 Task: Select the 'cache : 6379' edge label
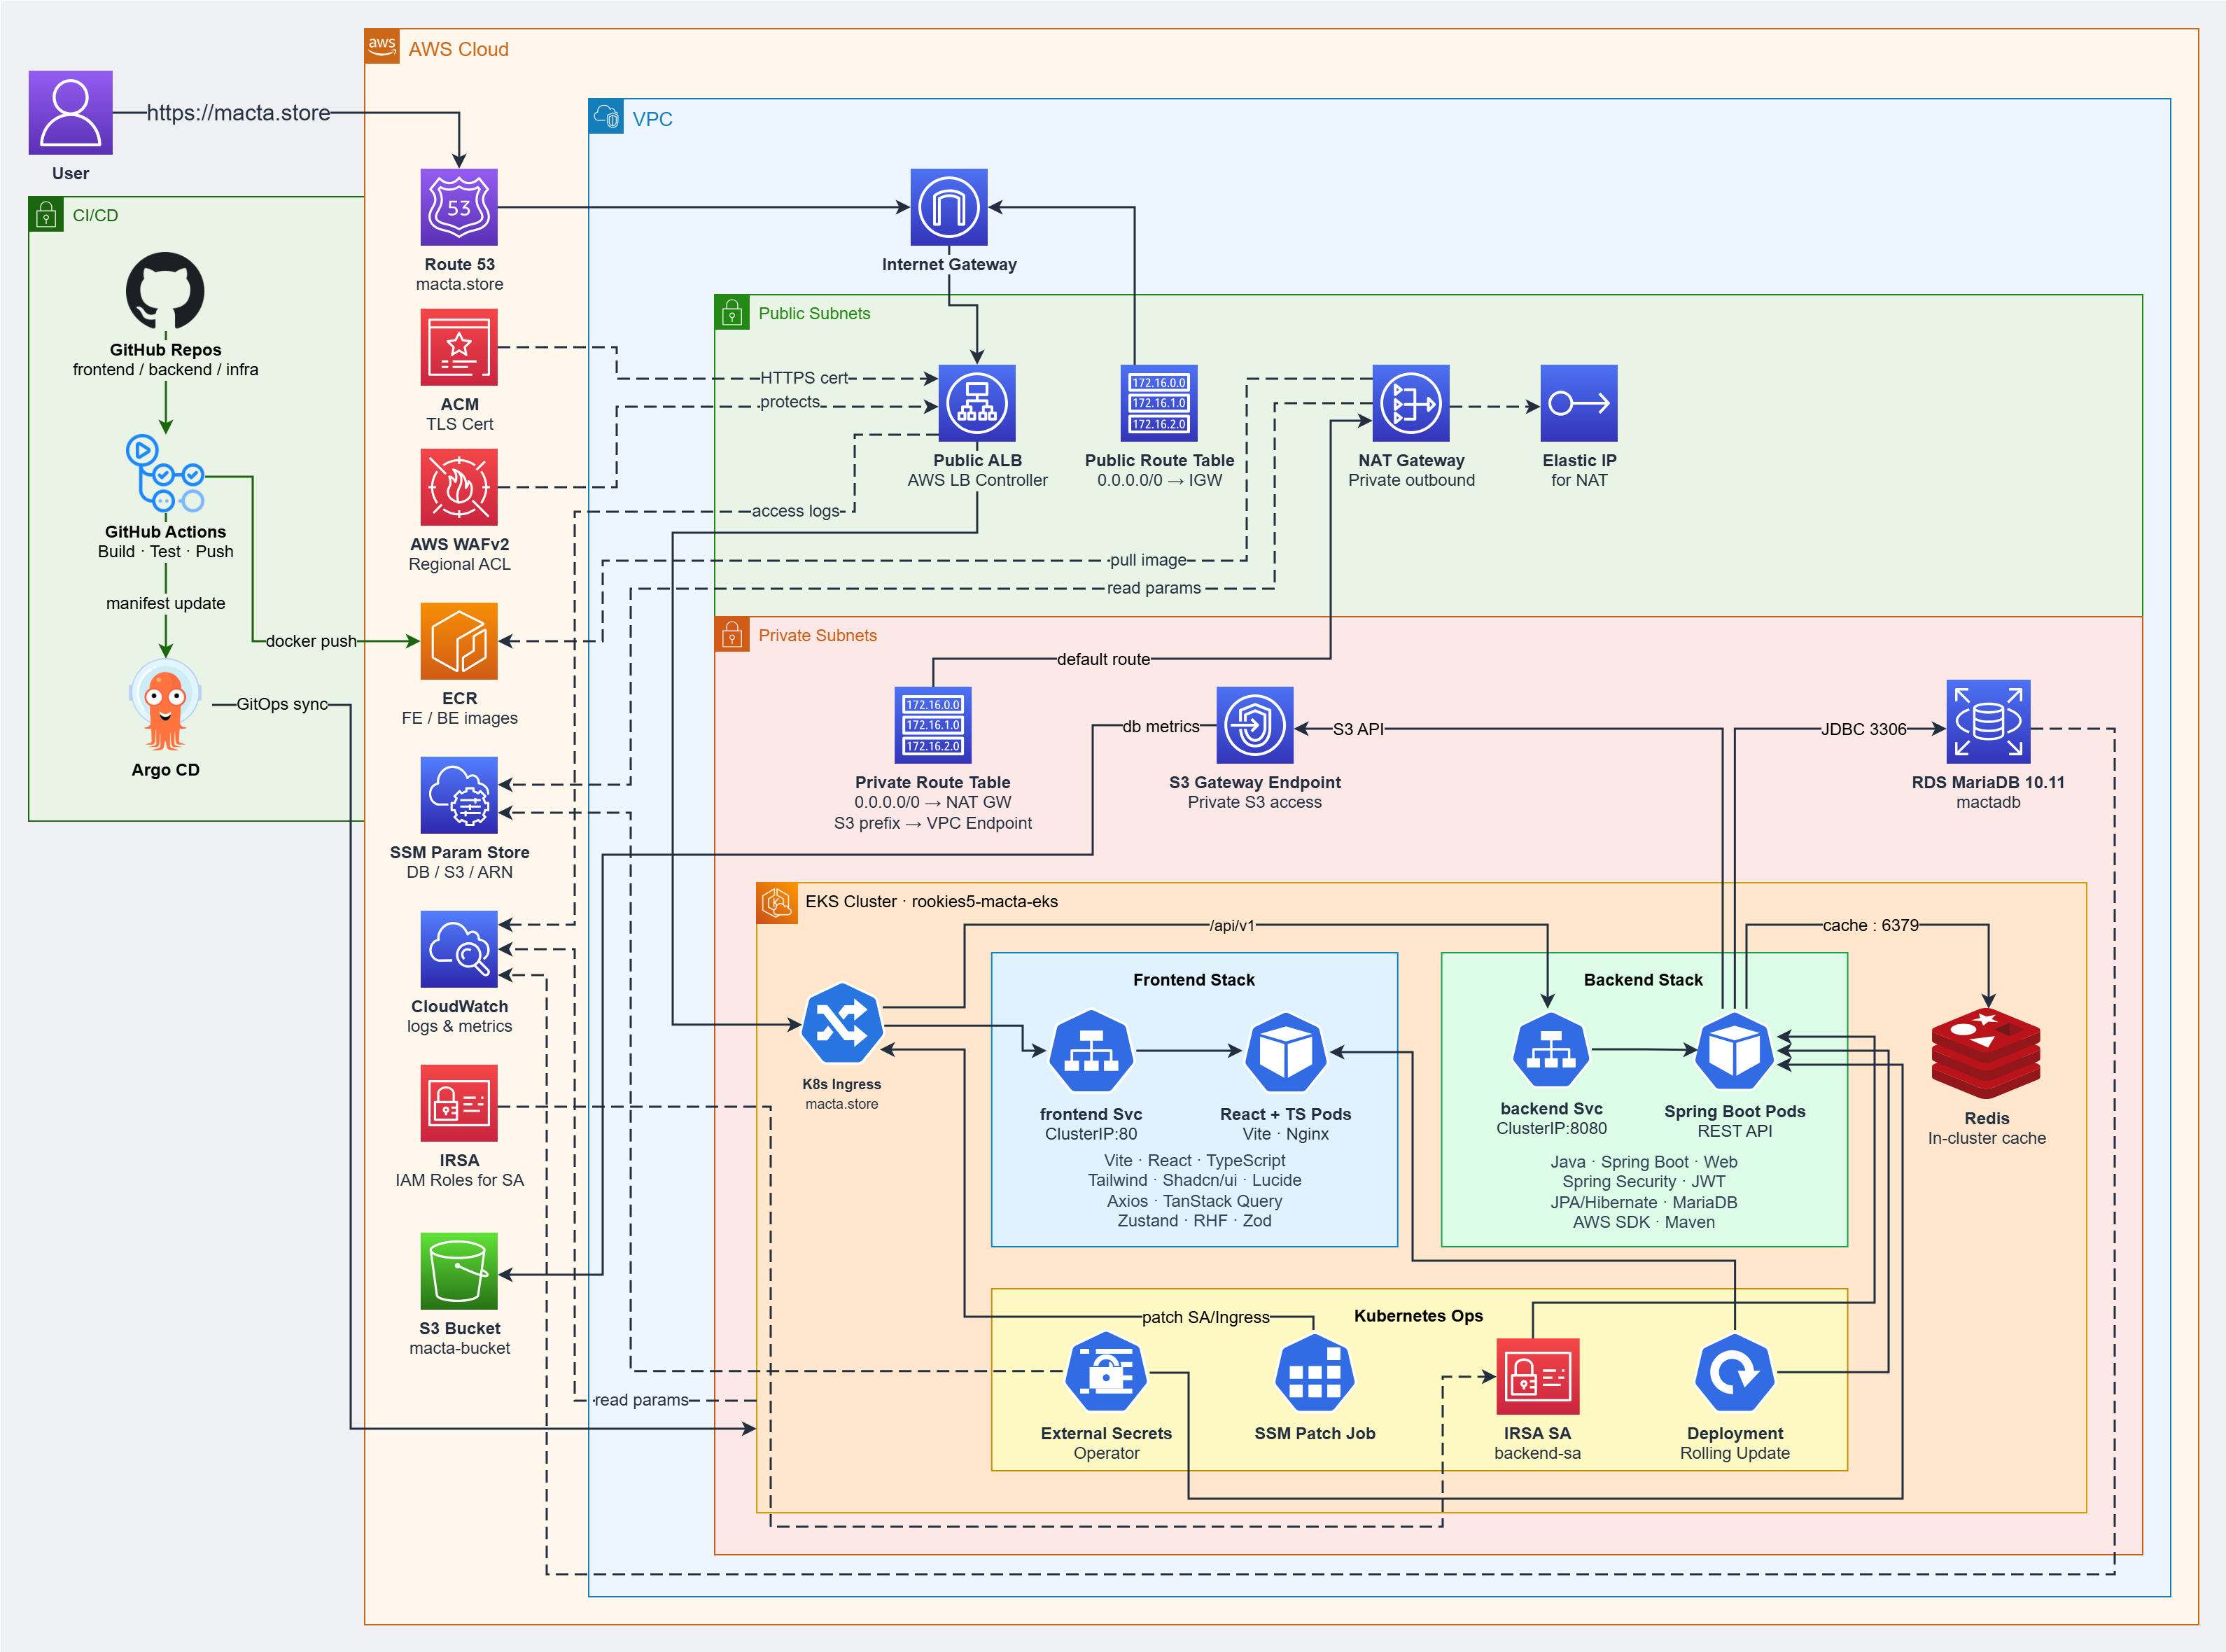point(1870,925)
